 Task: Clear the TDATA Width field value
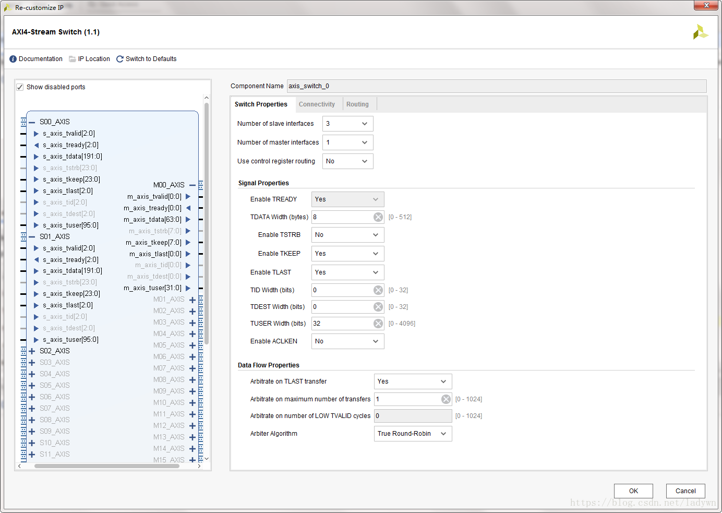pos(378,217)
